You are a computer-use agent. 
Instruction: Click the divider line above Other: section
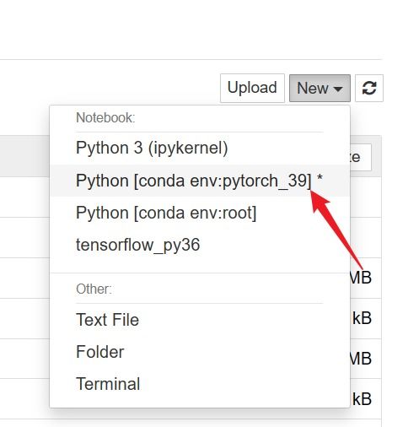pos(200,273)
